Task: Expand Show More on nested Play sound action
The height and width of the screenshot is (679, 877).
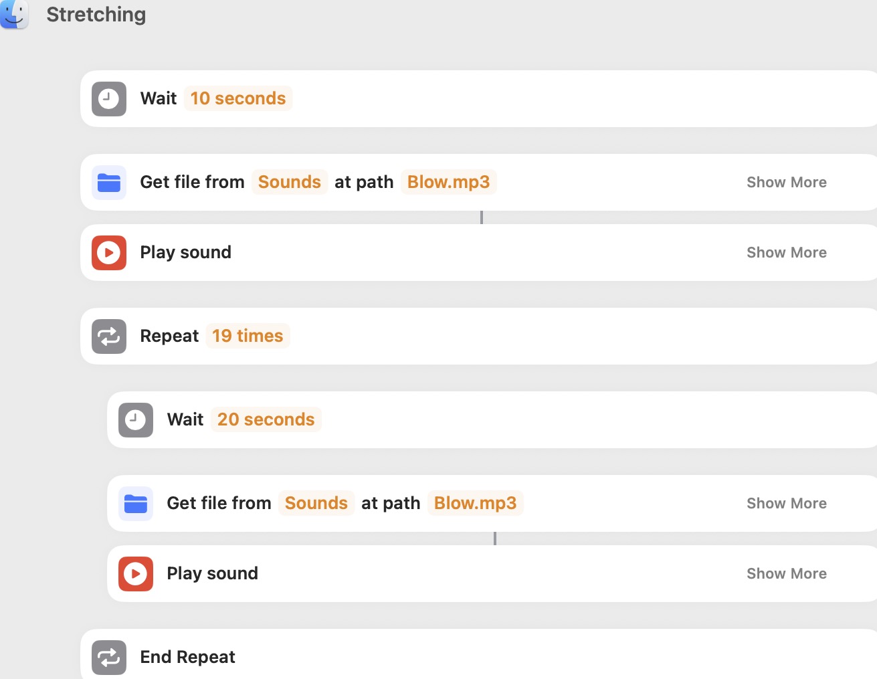Action: [x=786, y=574]
